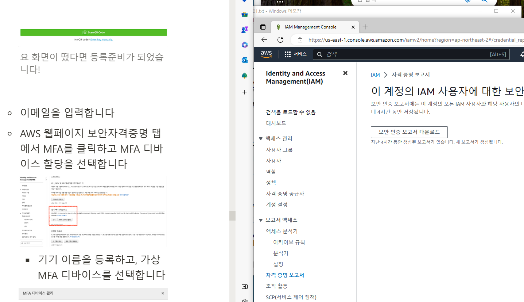Viewport: 524px width, 302px height.
Task: Click the 서비스 label in the AWS header
Action: coord(300,54)
